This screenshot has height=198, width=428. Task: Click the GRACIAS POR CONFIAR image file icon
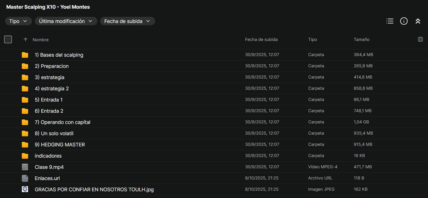[25, 189]
